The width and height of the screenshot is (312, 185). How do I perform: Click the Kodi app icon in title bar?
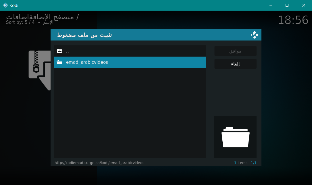click(5, 5)
